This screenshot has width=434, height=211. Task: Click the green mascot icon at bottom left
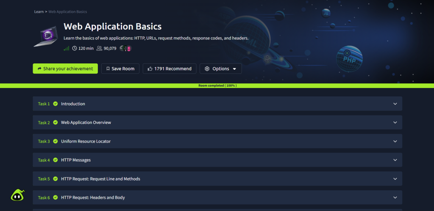[x=17, y=195]
